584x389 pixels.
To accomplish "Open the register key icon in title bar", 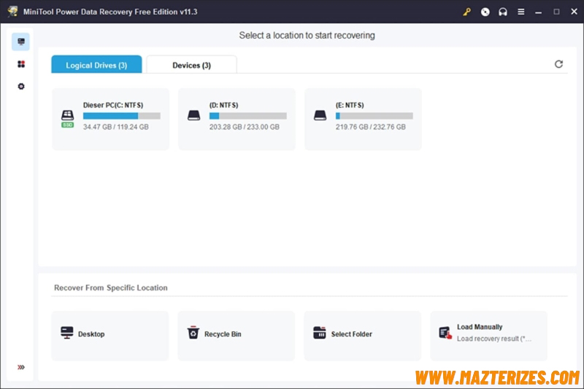I will (466, 12).
